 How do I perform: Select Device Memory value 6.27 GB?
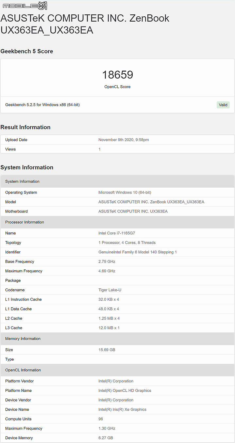[x=106, y=438]
